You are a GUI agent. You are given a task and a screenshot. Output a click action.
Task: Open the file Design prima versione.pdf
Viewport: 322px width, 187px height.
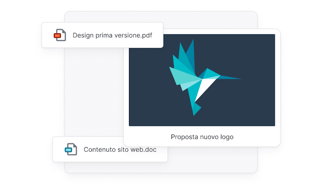[112, 35]
